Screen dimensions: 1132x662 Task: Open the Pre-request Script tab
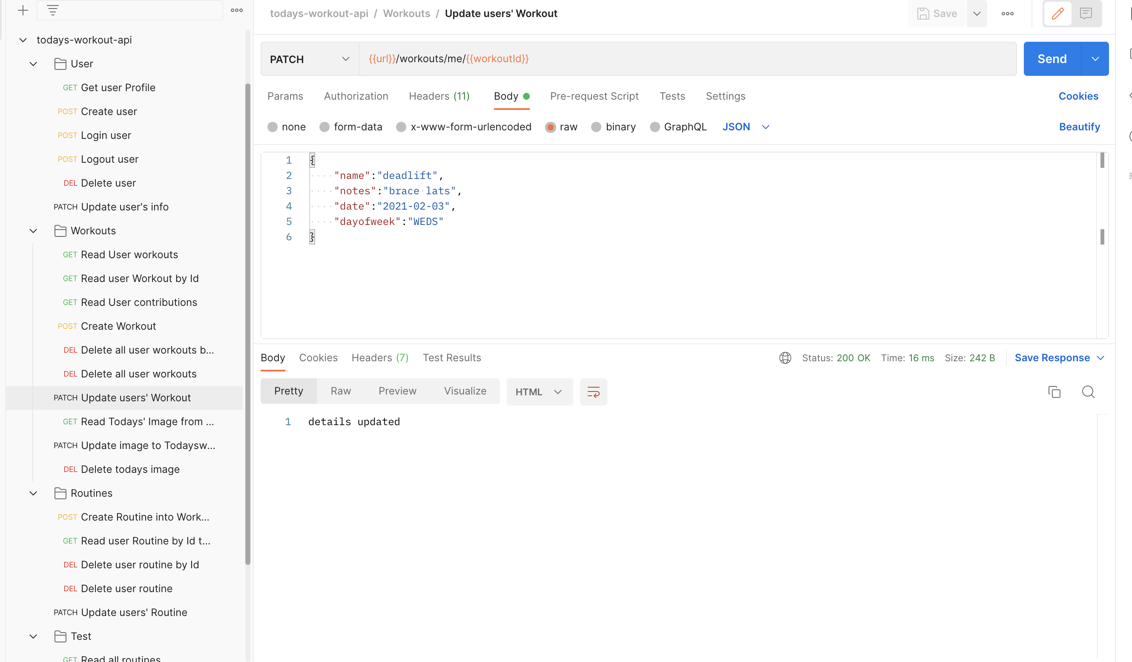(x=594, y=96)
